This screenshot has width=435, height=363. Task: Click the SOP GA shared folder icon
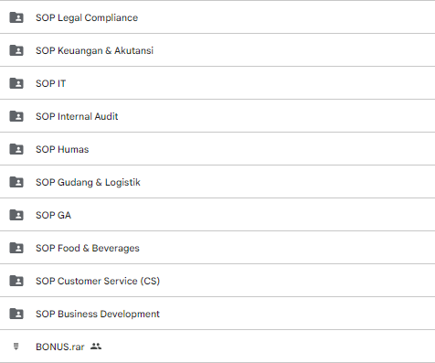16,215
